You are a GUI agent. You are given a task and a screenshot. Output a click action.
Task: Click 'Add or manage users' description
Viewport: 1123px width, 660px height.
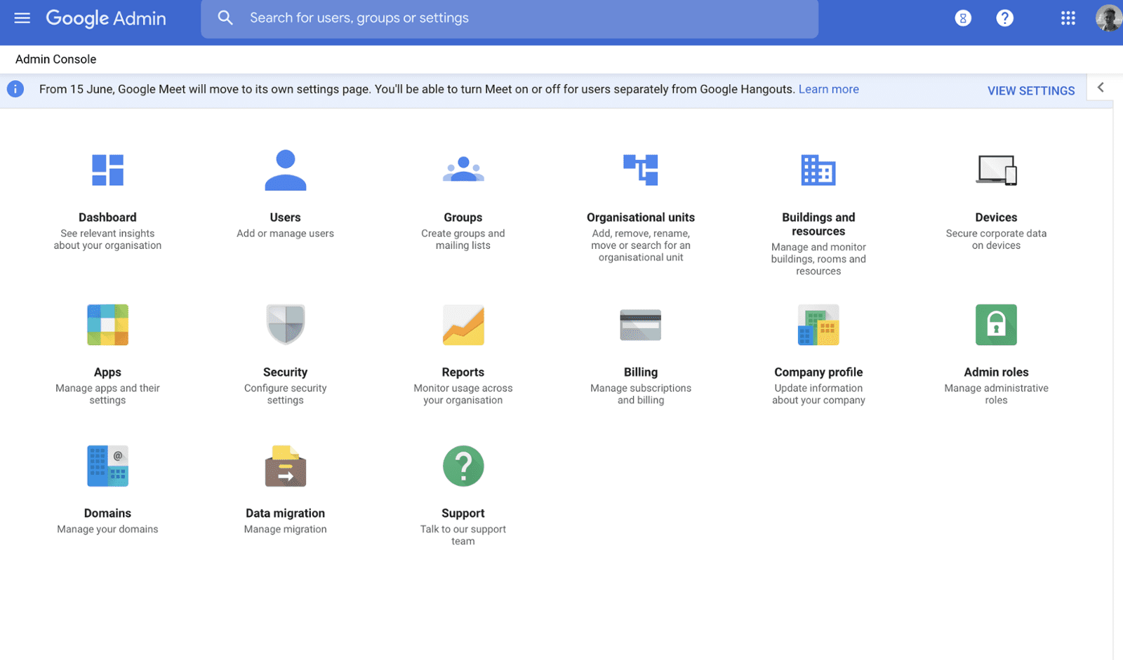click(x=285, y=234)
